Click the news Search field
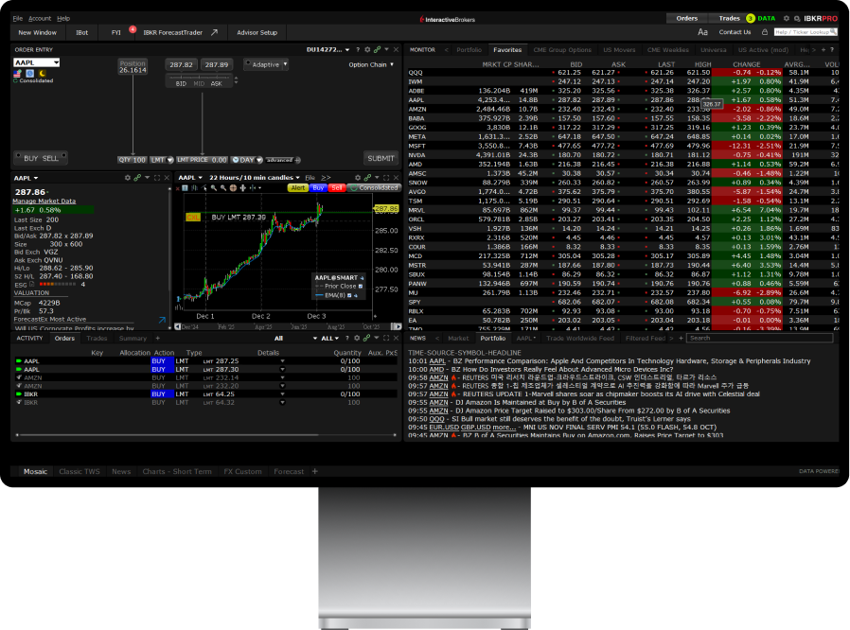Image resolution: width=850 pixels, height=630 pixels. click(x=759, y=338)
